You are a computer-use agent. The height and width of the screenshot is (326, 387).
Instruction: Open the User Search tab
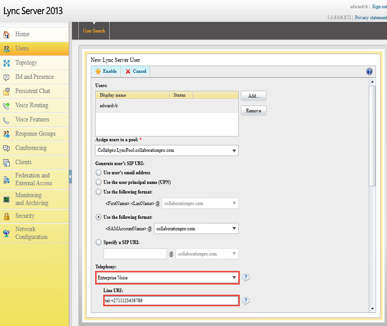click(94, 31)
